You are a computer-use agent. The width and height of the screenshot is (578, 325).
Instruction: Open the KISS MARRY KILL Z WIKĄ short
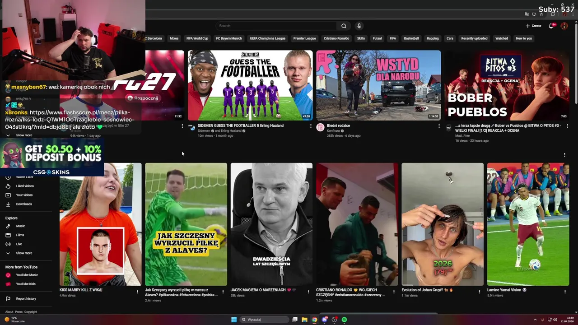pyautogui.click(x=100, y=224)
